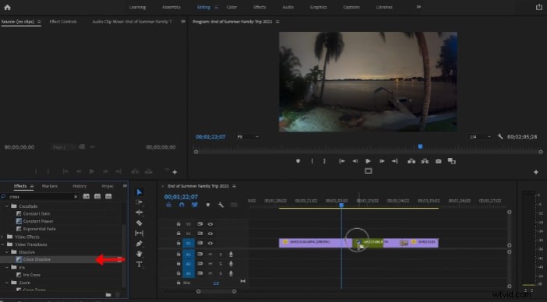Add a marker in the timeline header
This screenshot has height=302, width=547.
tap(208, 205)
